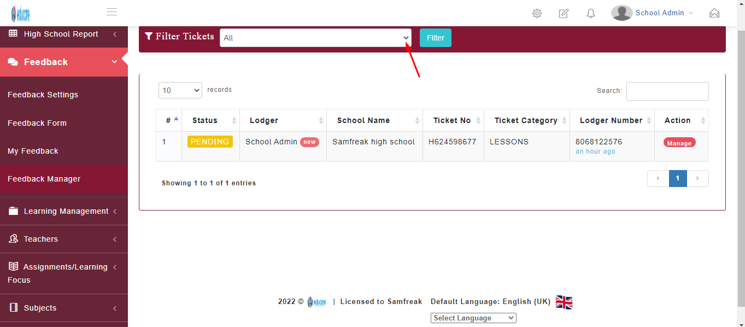Click the Subjects notebook icon
Screen dimensions: 745x327
14,308
